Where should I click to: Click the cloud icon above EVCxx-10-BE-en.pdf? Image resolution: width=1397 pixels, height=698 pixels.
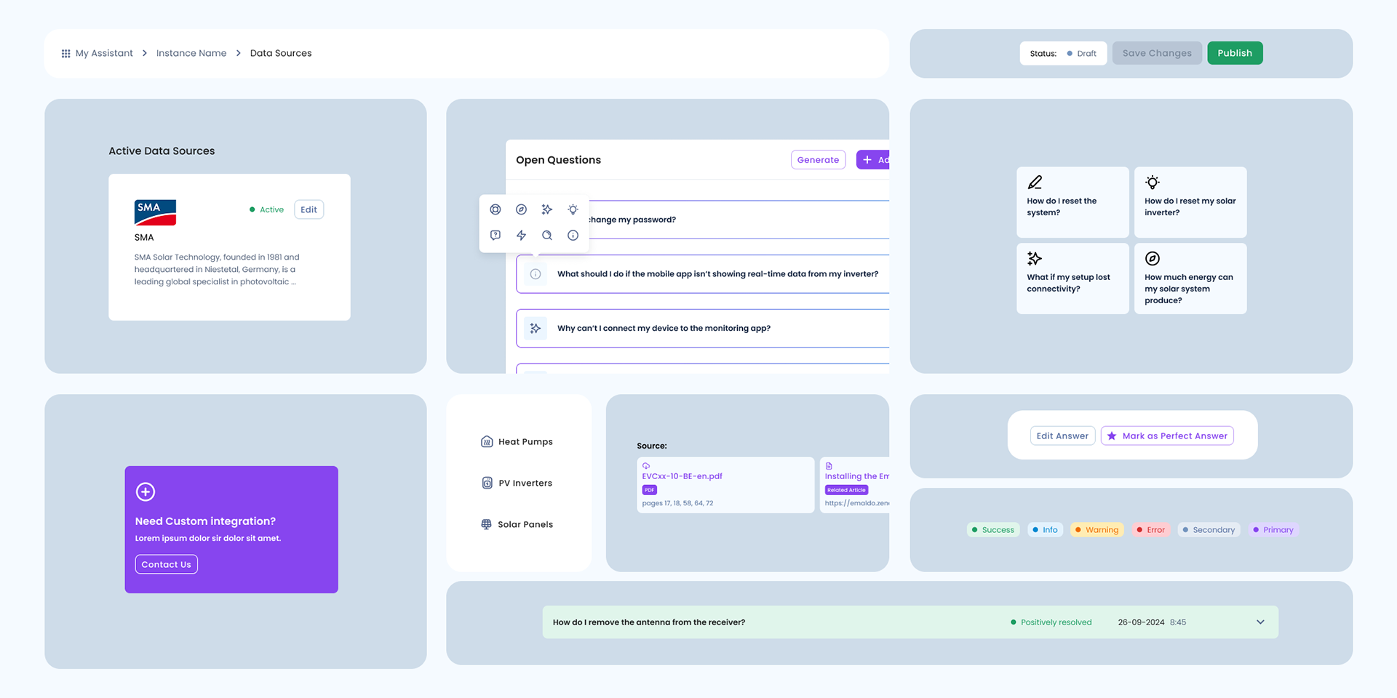646,466
